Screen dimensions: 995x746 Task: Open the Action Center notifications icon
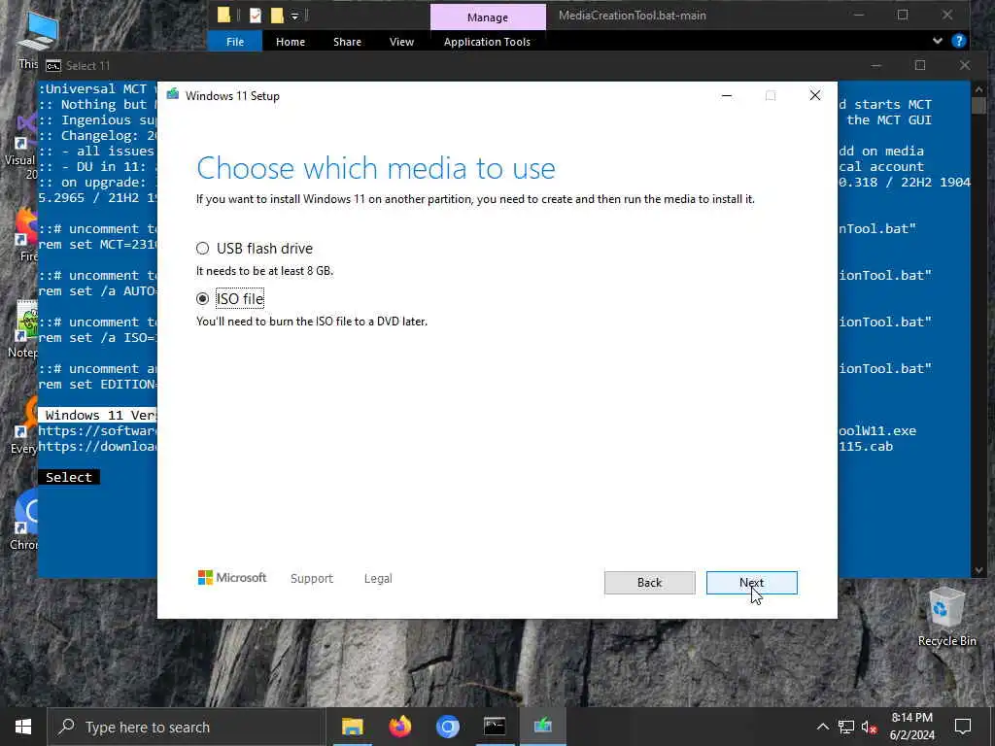coord(963,727)
